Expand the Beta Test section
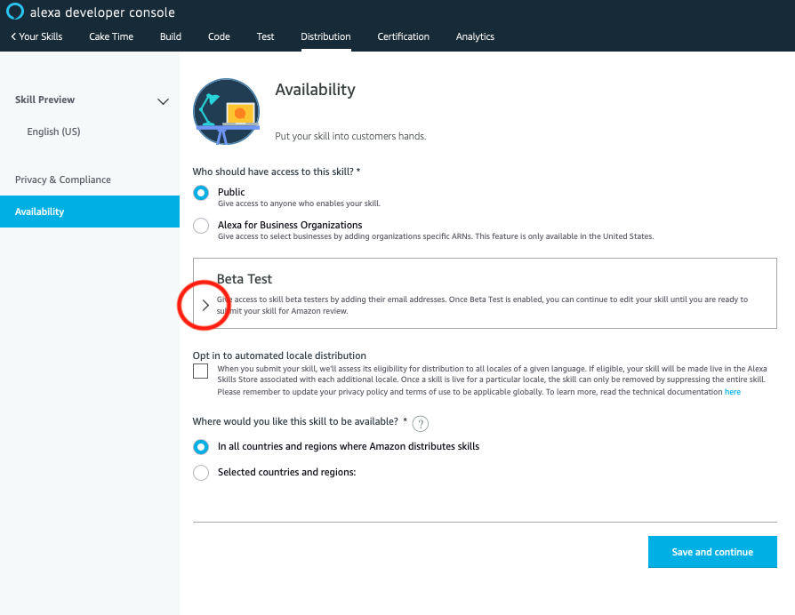795x615 pixels. coord(205,305)
